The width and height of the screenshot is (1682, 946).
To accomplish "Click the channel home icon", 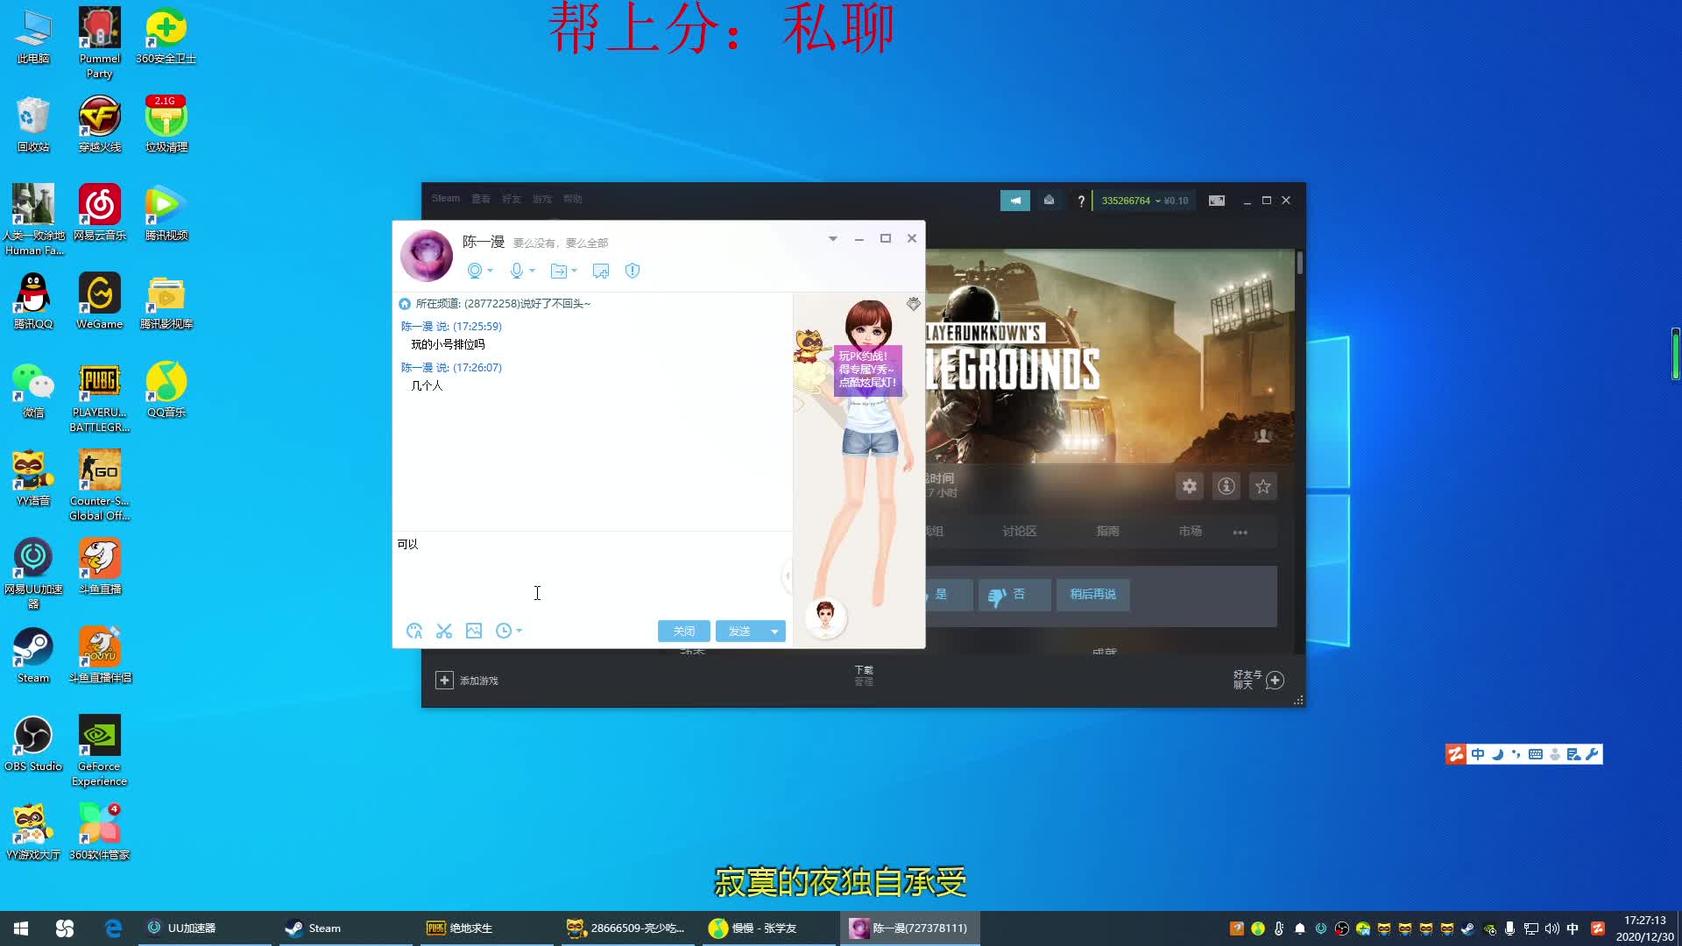I will (405, 304).
